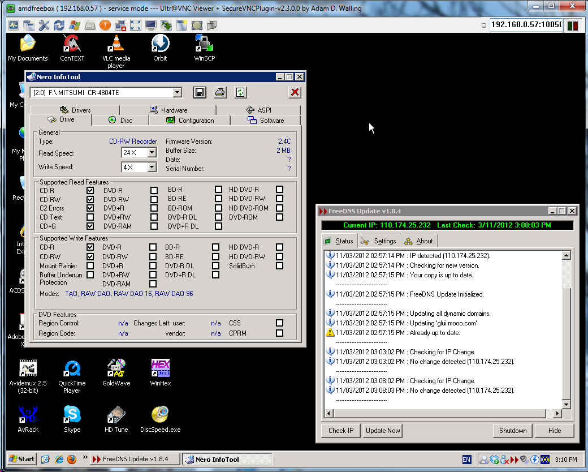Toggle CSS checkbox in DVD Features
The image size is (588, 472).
click(x=279, y=323)
